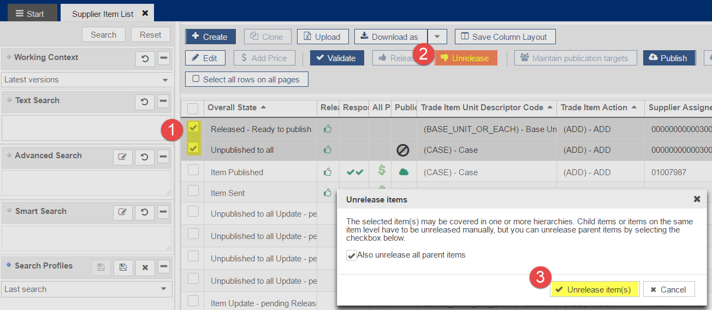Upload a file using the Upload button
Screen dimensions: 712x310
coord(322,37)
